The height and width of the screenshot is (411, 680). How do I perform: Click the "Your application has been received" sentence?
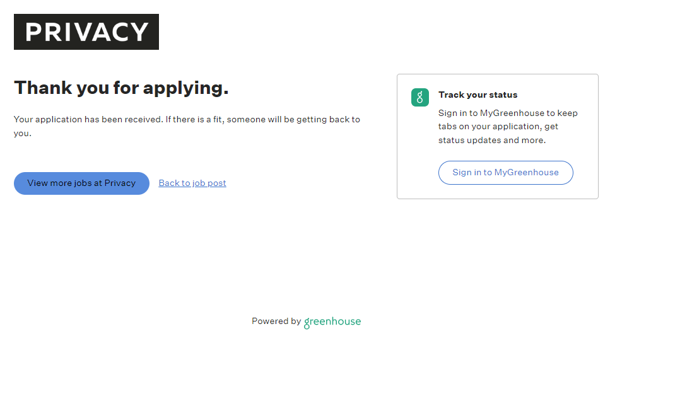tap(88, 119)
